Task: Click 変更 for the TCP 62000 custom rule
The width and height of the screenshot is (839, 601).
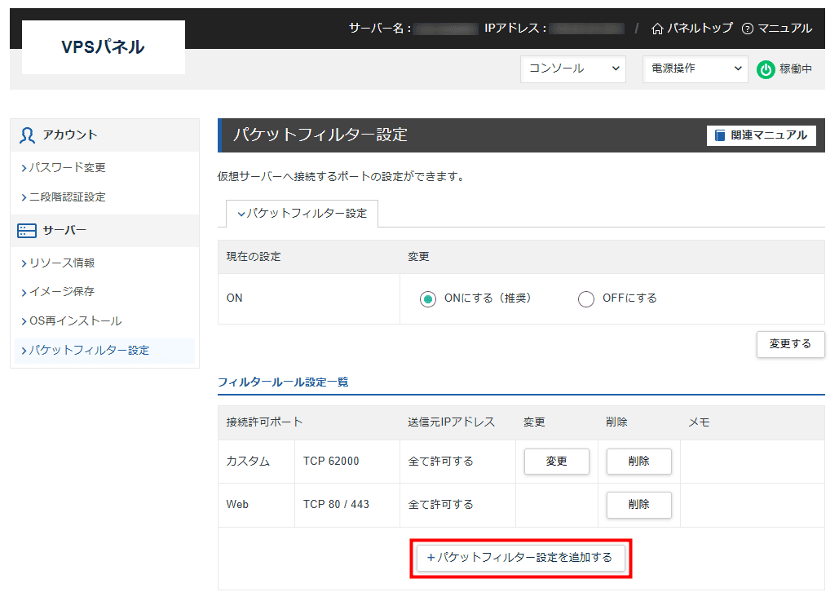Action: point(557,462)
